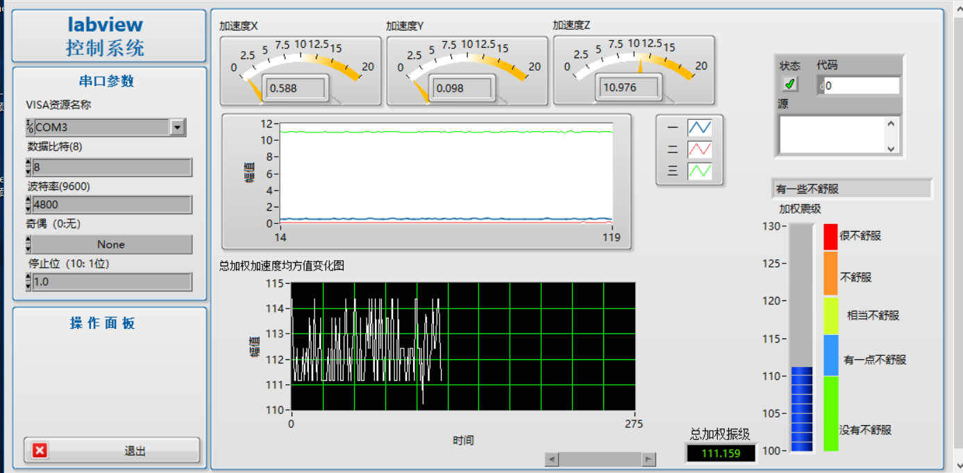Click the blue waveform icon for plot 一
The image size is (963, 473).
(699, 128)
